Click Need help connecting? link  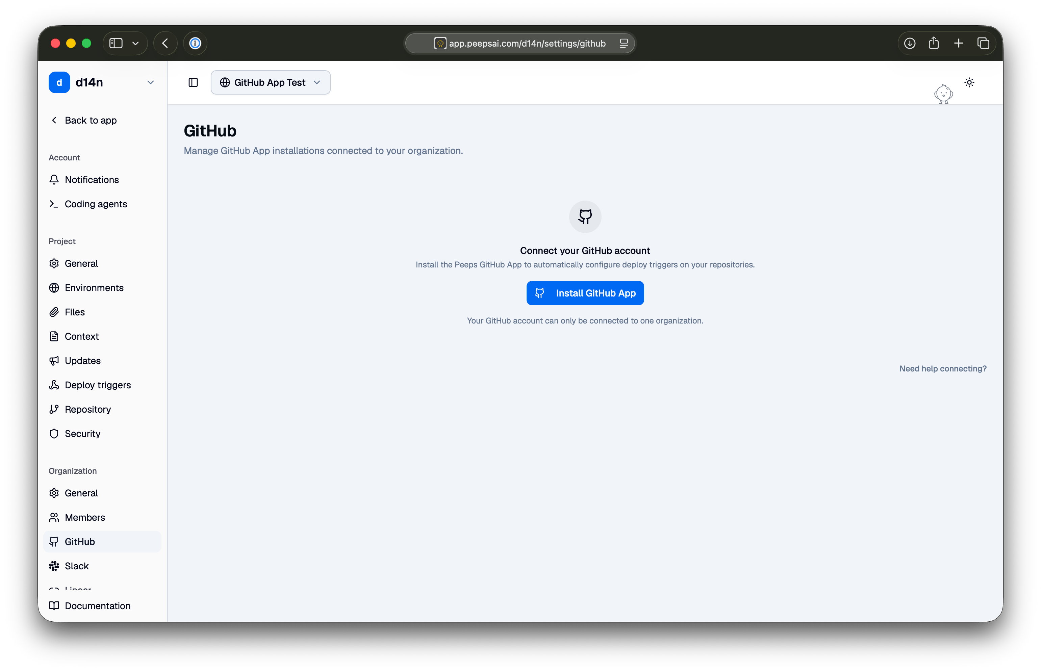pyautogui.click(x=942, y=368)
